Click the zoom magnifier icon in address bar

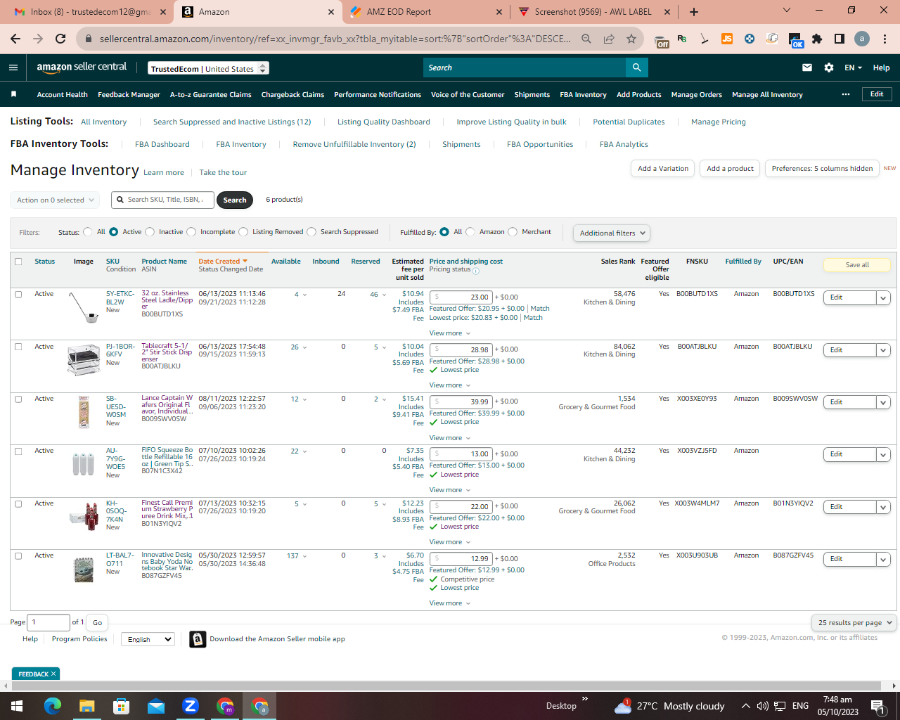586,39
